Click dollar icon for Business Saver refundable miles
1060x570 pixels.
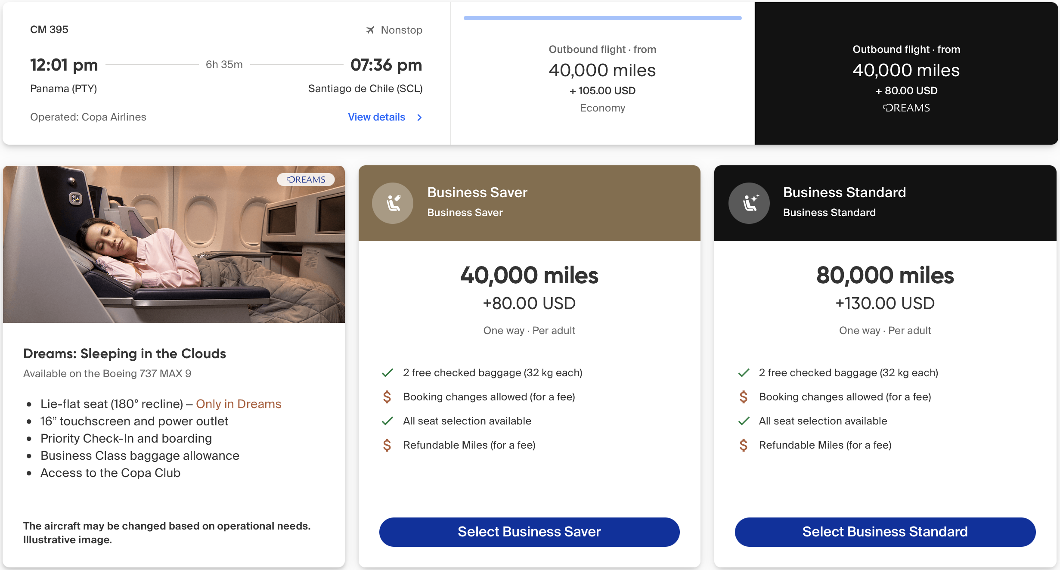click(387, 445)
